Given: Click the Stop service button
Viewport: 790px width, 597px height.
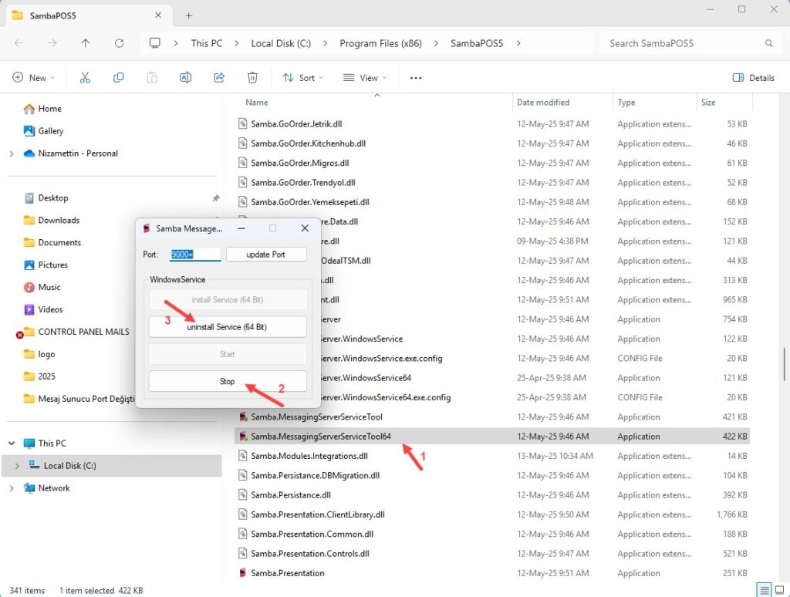Looking at the screenshot, I should [228, 381].
